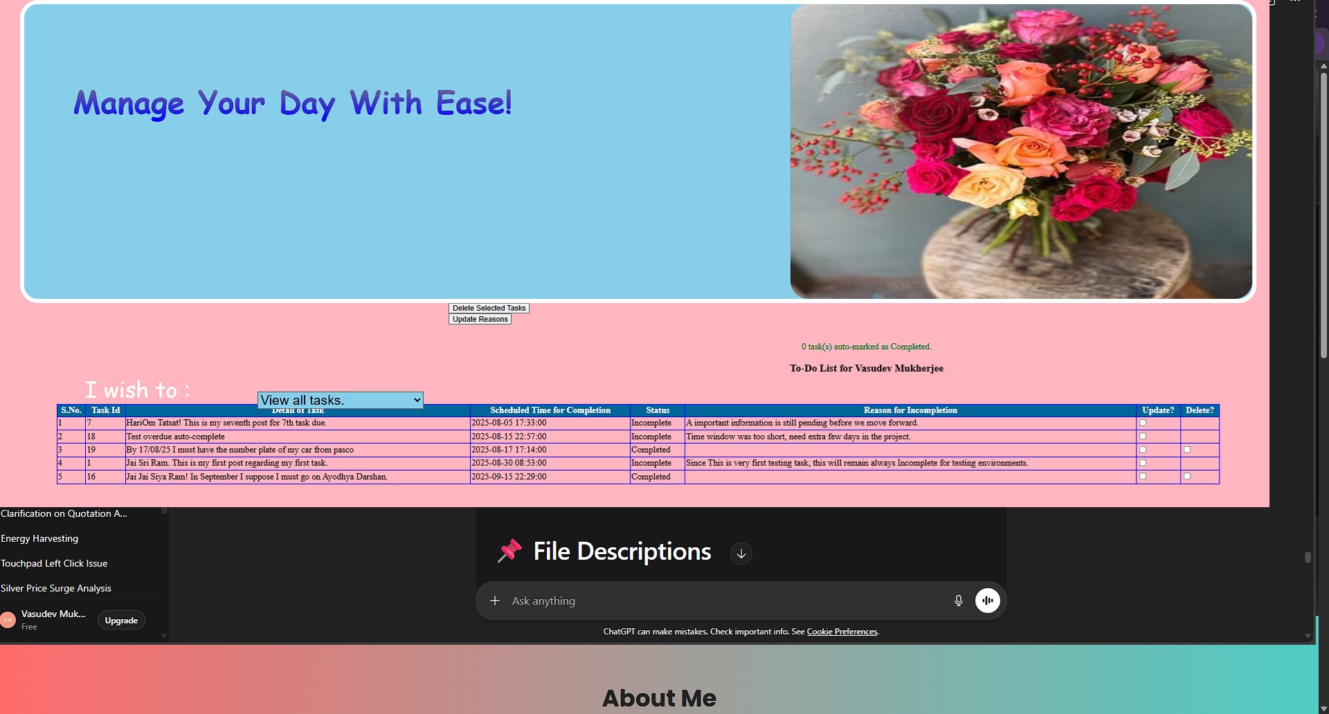Click inside the Ask anything input field

click(x=692, y=601)
